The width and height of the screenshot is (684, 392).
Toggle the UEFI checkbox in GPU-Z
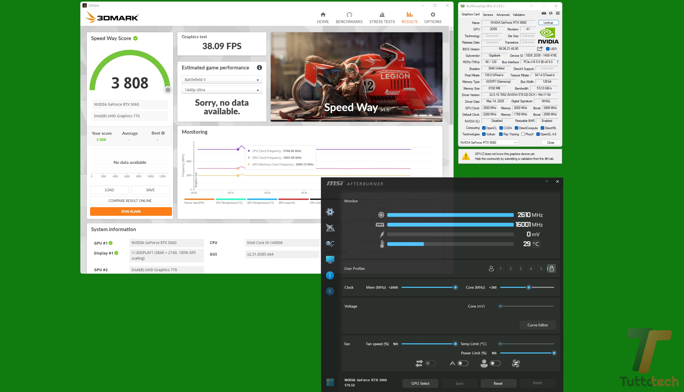[548, 49]
